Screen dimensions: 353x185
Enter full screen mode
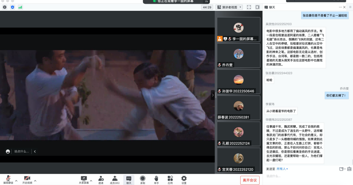tap(249, 7)
